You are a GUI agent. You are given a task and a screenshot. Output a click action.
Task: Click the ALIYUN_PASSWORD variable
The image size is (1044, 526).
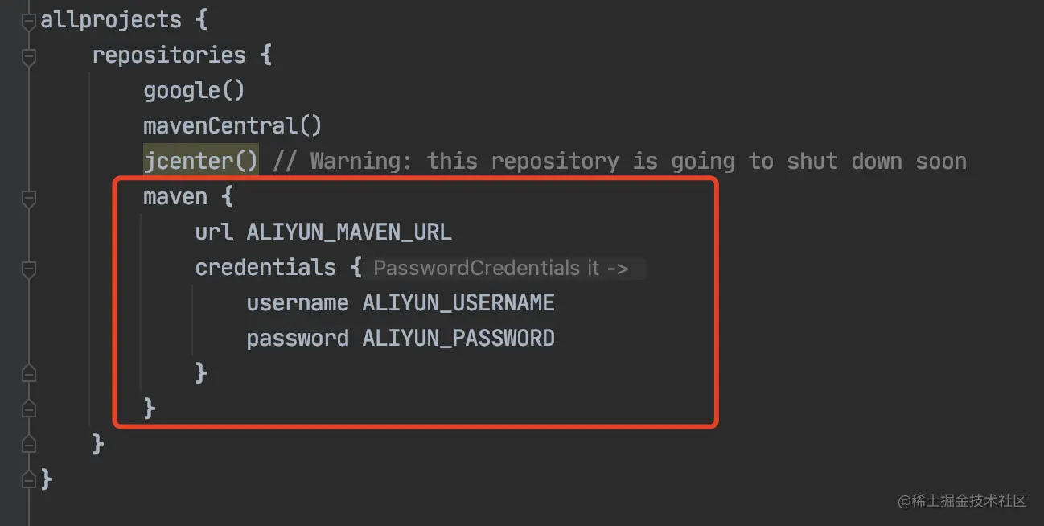pos(458,339)
